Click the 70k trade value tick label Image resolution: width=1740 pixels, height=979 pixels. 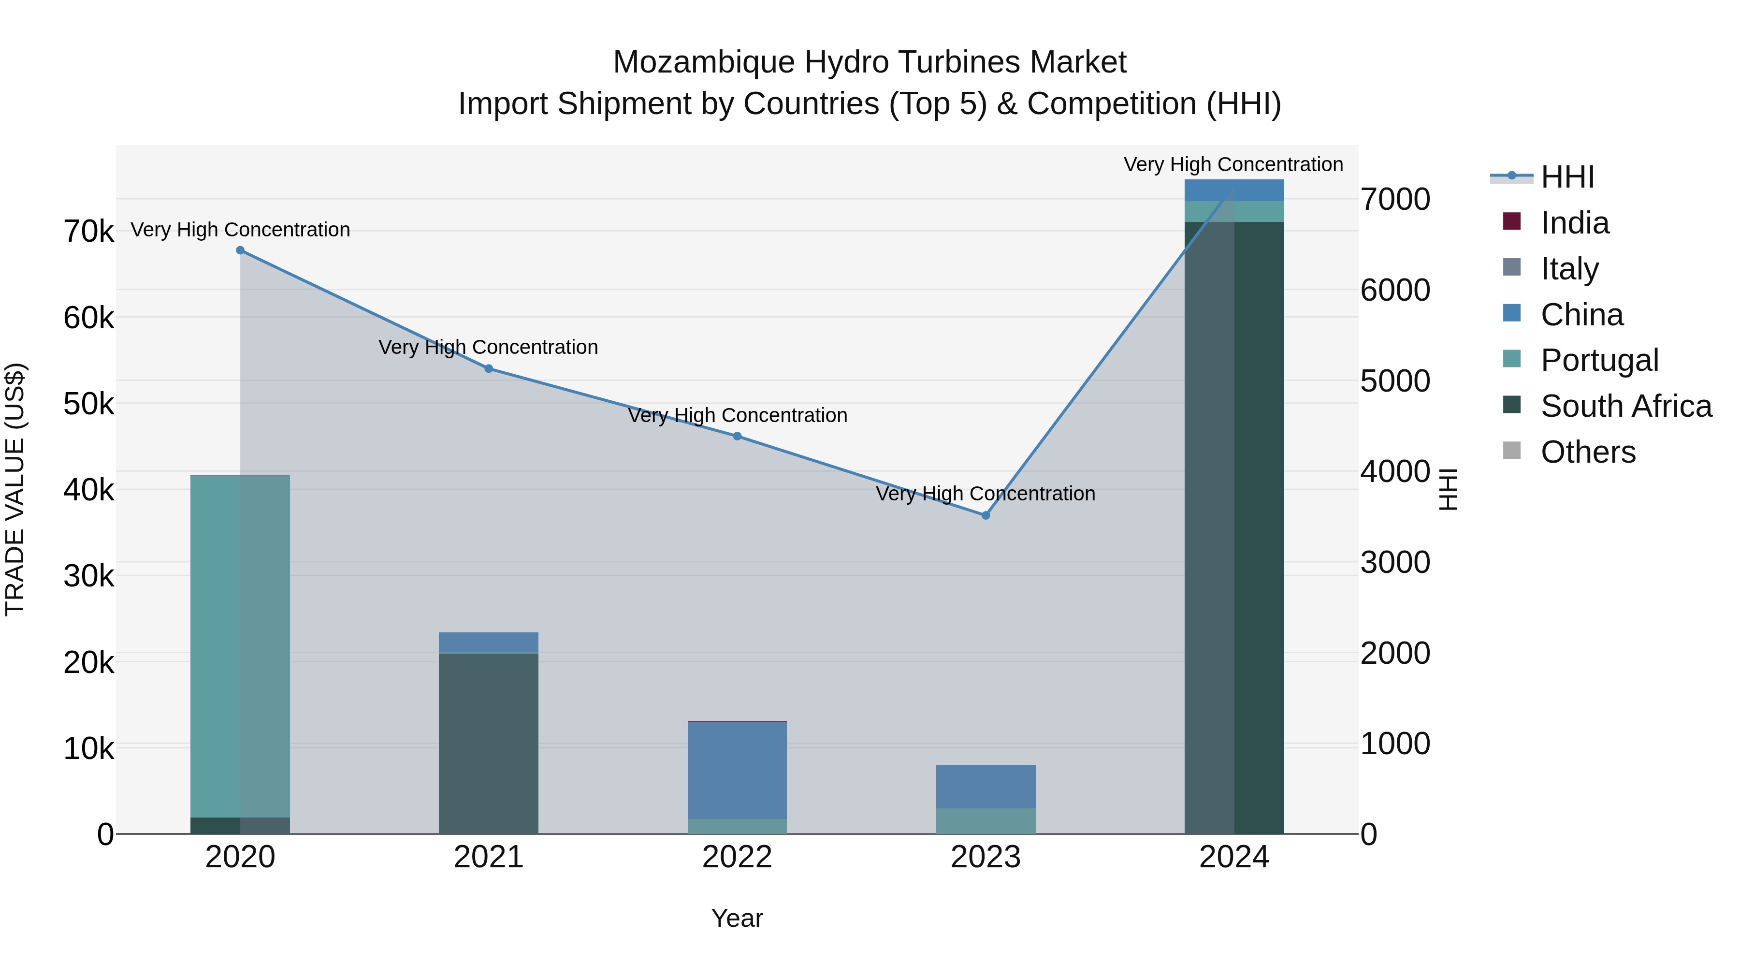coord(88,232)
